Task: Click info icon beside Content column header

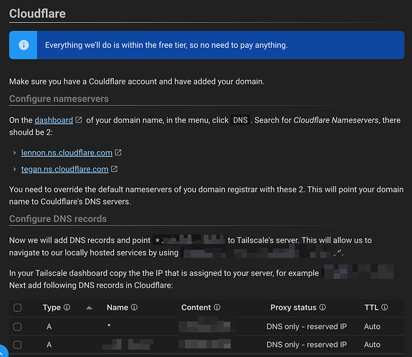Action: [217, 307]
